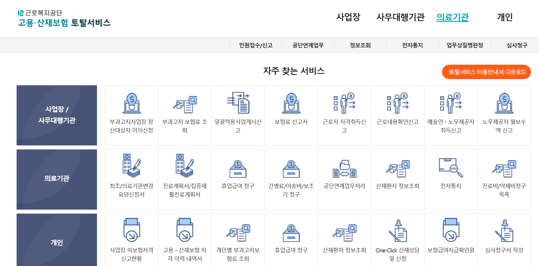Open 개인별 부과고지보험료 조회 icon

238,233
